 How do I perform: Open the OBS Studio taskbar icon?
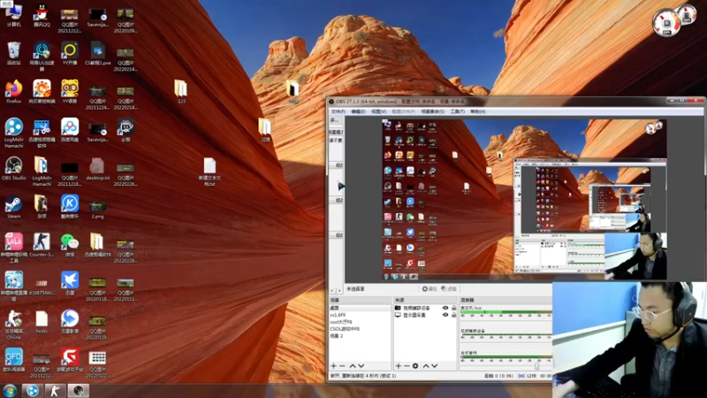click(x=79, y=391)
